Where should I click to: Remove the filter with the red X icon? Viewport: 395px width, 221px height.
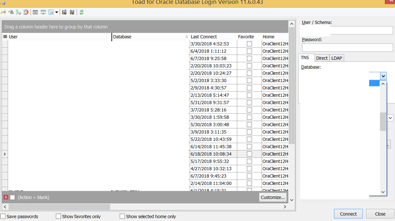[6, 197]
